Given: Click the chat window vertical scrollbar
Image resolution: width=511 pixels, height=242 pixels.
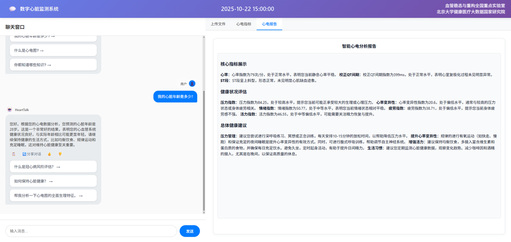Looking at the screenshot, I should tap(204, 151).
